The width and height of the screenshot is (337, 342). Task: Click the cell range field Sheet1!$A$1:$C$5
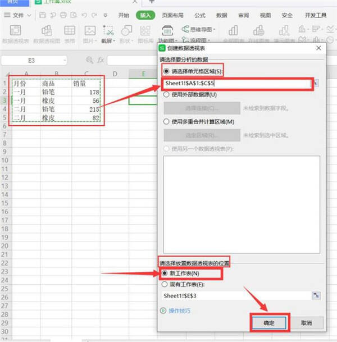tap(237, 83)
